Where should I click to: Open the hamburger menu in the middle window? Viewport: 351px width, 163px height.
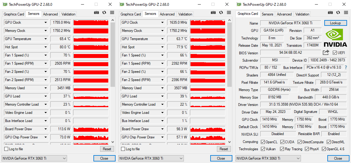click(x=229, y=12)
